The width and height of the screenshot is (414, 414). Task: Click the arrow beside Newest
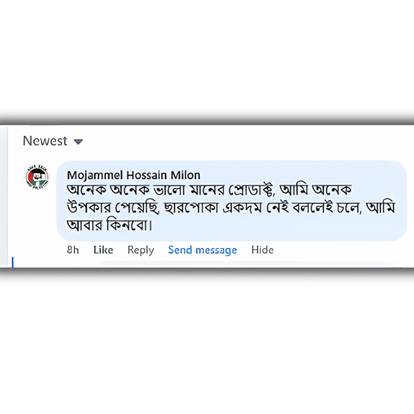pos(78,142)
